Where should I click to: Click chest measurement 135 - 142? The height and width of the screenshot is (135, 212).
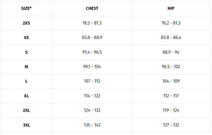click(x=92, y=125)
